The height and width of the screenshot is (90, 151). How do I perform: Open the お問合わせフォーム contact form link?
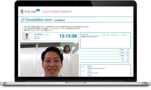[57, 28]
